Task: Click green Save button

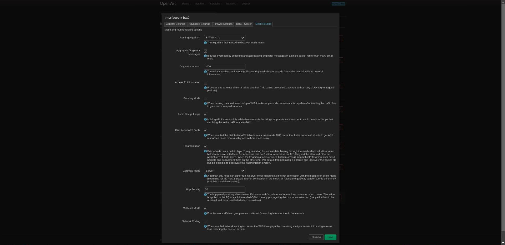Action: (330, 237)
